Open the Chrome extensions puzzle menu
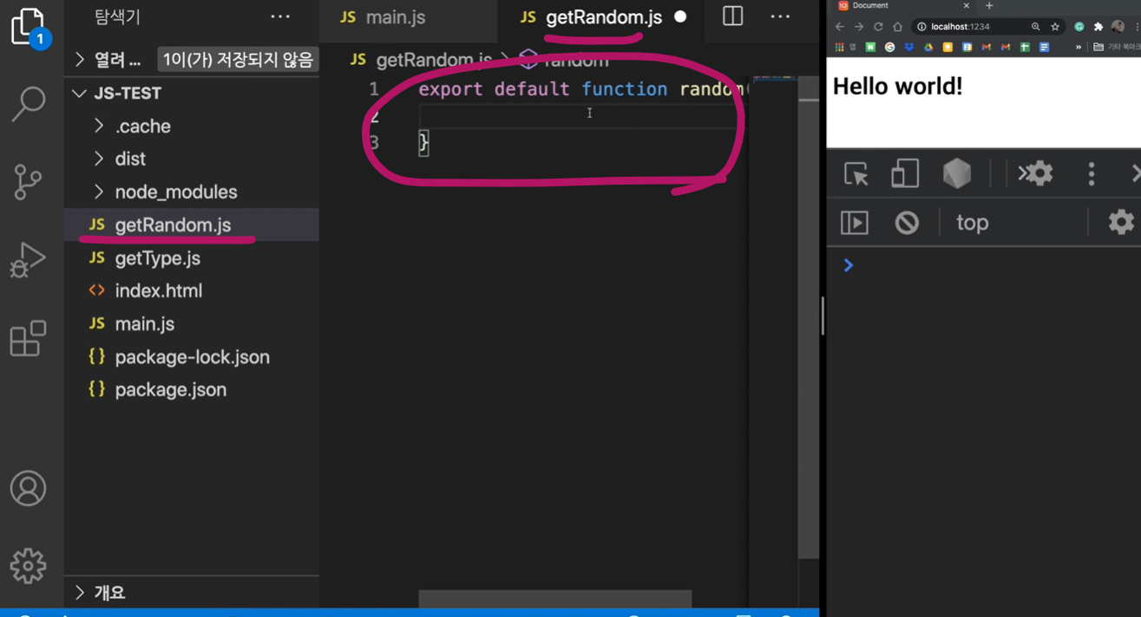The height and width of the screenshot is (617, 1141). coord(1098,27)
